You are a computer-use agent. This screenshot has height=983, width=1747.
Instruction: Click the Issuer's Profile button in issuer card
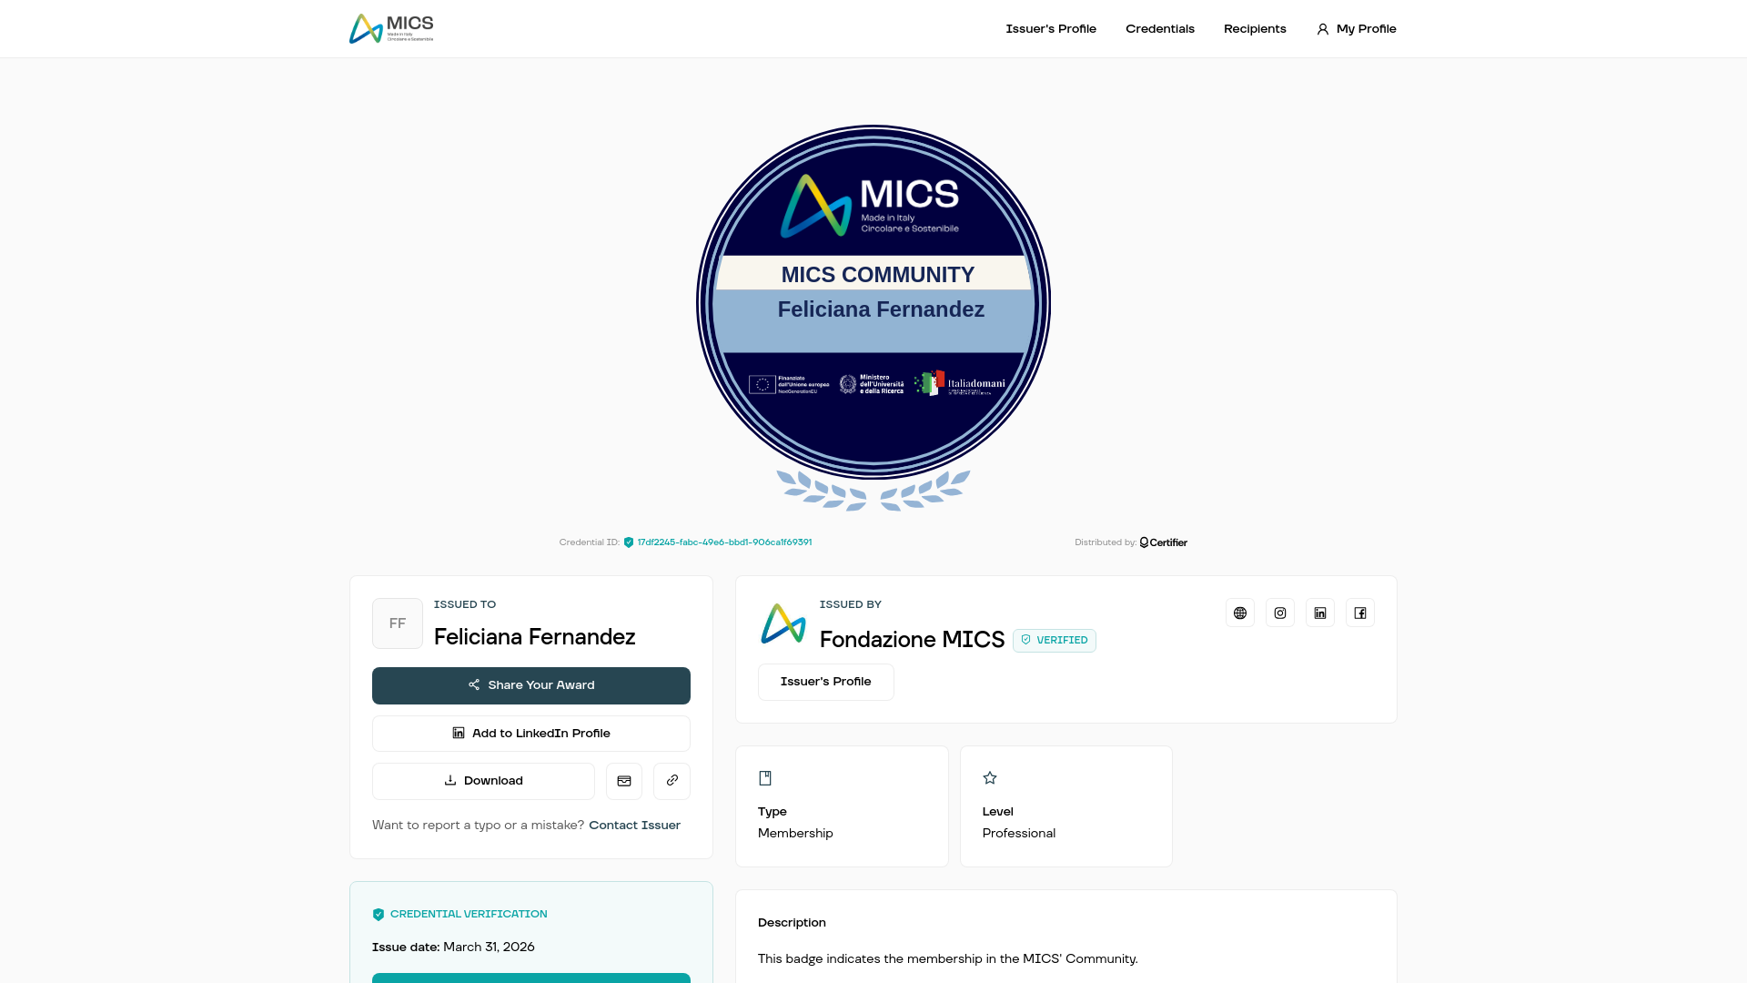click(x=826, y=682)
